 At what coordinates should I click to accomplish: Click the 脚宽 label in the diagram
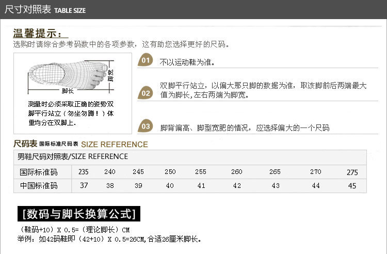[111, 75]
